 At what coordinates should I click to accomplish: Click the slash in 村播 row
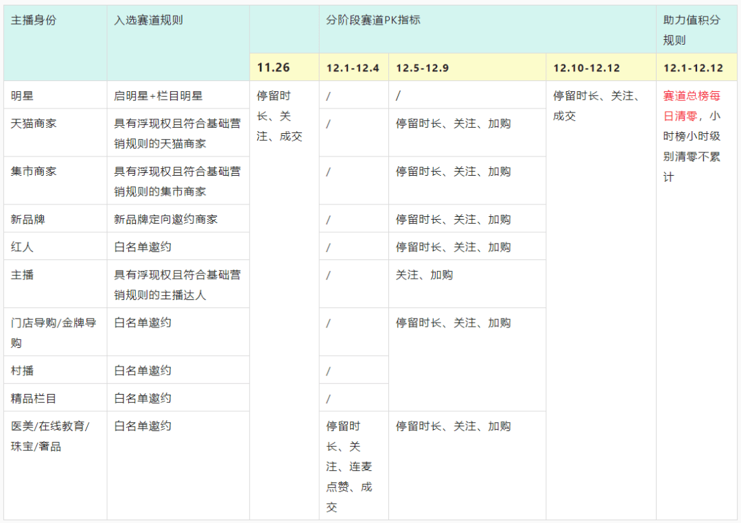tap(329, 371)
